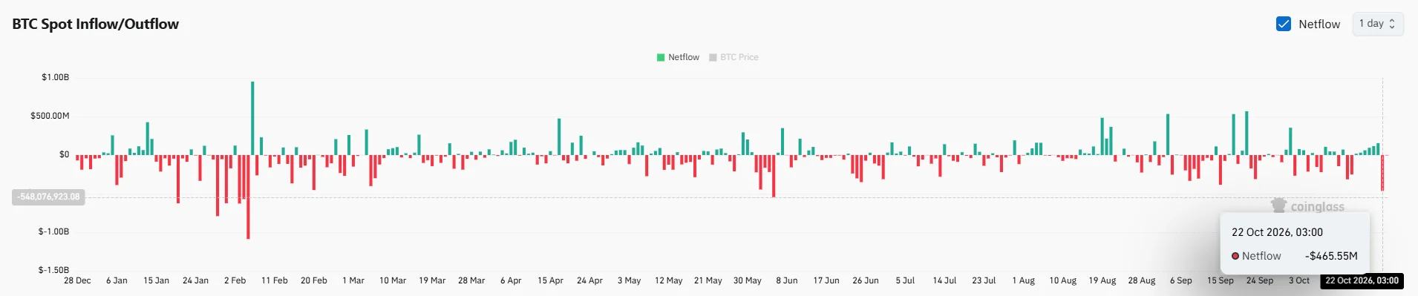Click the $500.00M y-axis label
Viewport: 1418px width, 296px height.
tap(50, 116)
